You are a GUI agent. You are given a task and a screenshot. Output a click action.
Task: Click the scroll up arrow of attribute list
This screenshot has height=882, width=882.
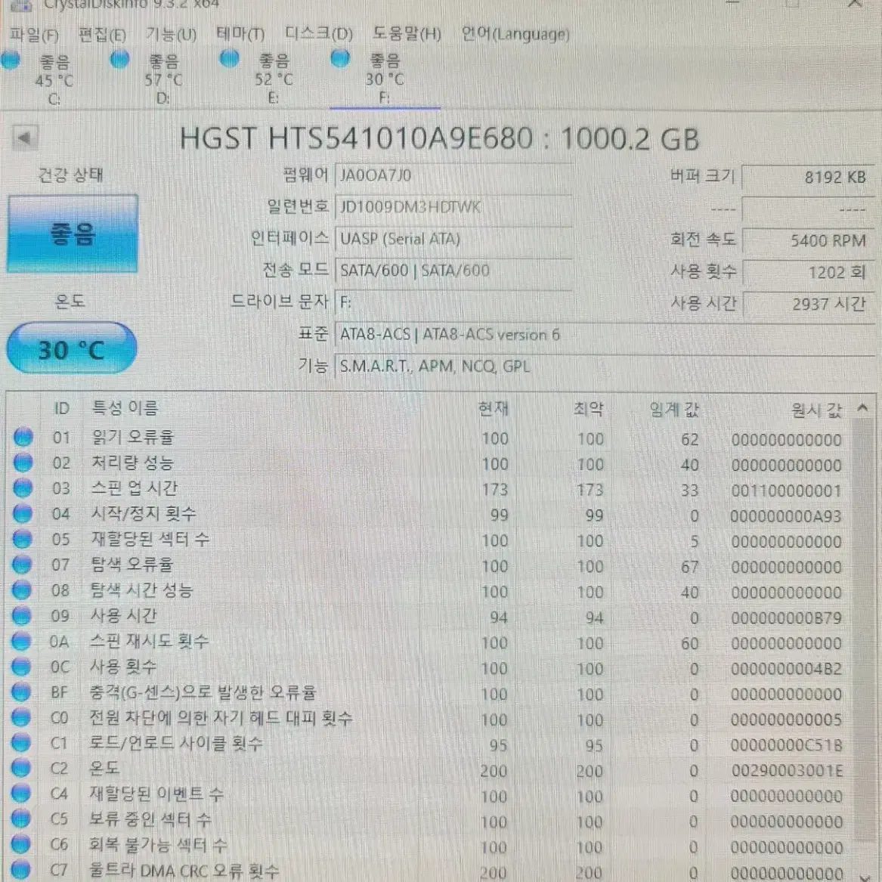[x=862, y=408]
